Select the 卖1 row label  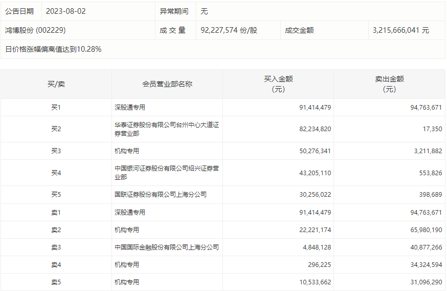tap(56, 213)
